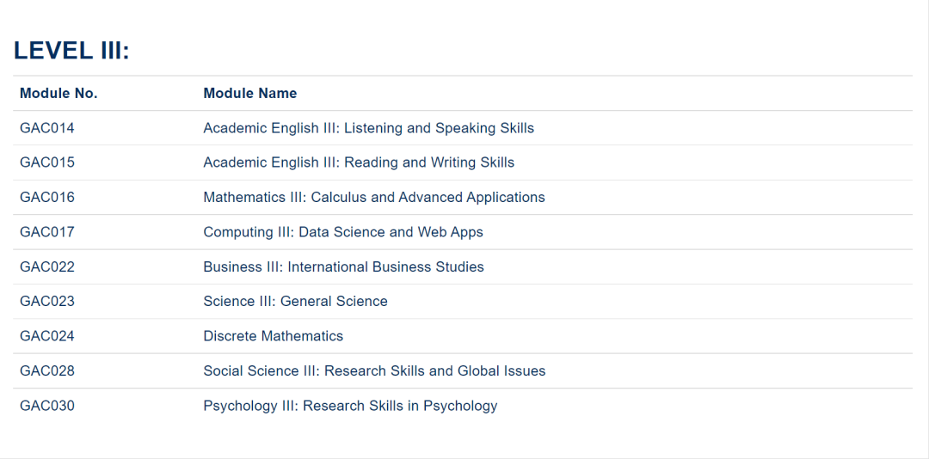
Task: Open Science III: General Science
Action: coord(295,302)
